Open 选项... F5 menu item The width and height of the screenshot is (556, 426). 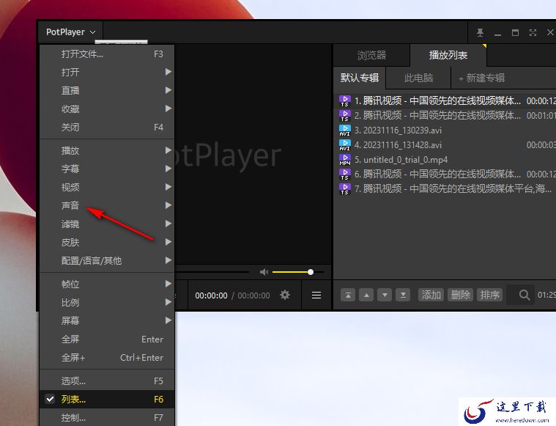pos(107,381)
